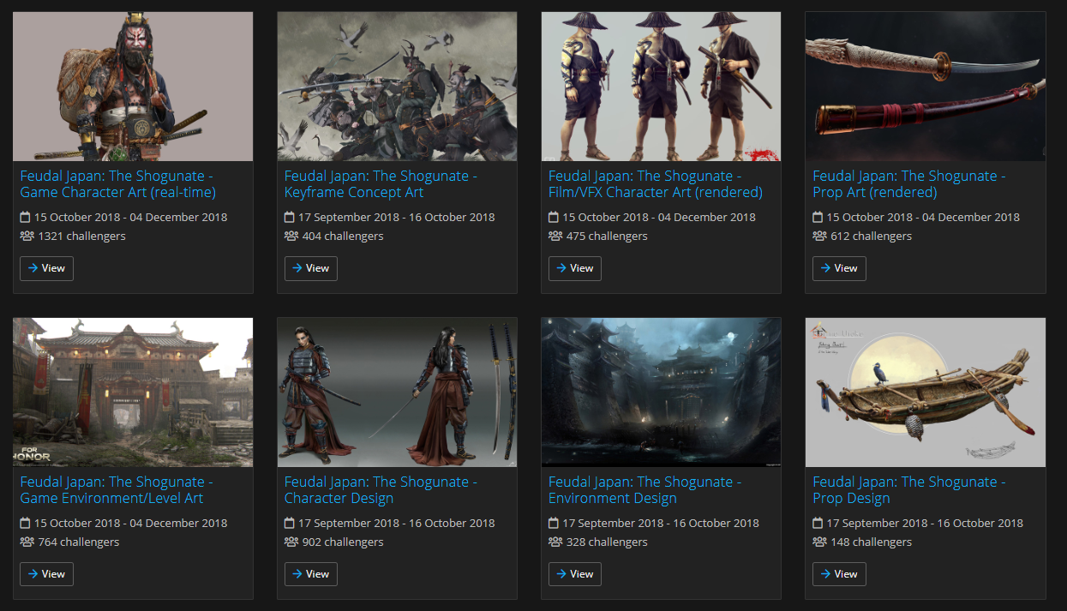This screenshot has height=611, width=1067.
Task: Click the calendar icon under Keyframe Concept Art
Action: [x=290, y=217]
